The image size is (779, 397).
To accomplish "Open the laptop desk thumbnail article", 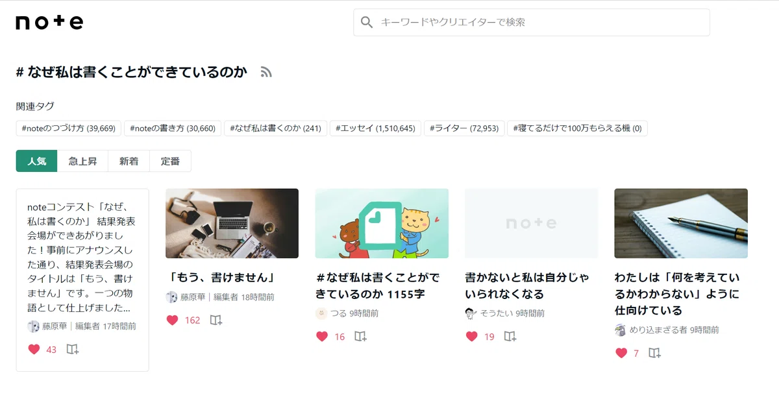I will tap(232, 224).
